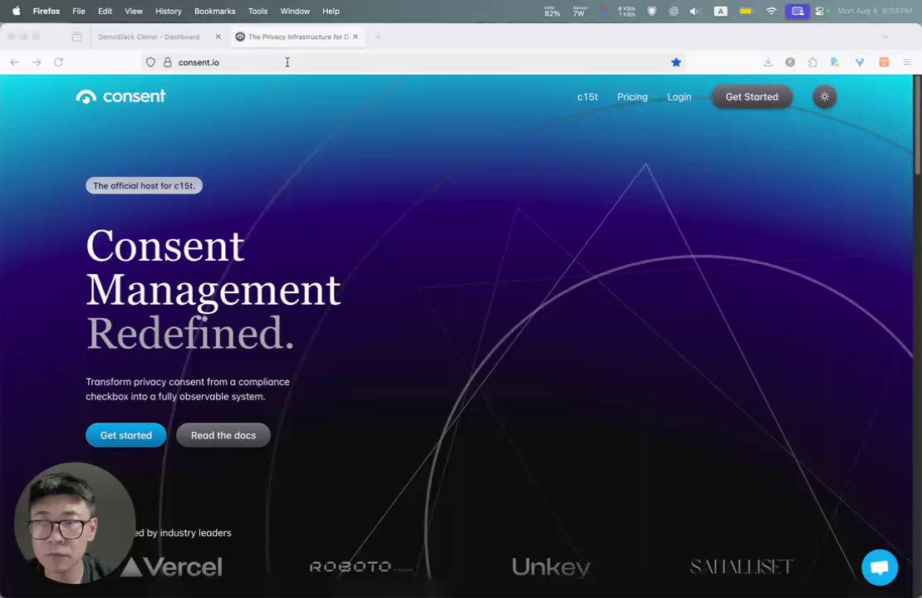
Task: Click the Read the docs button
Action: 223,435
